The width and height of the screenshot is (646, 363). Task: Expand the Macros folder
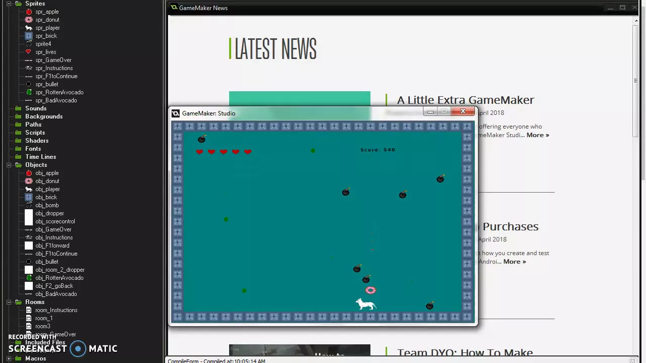click(x=9, y=358)
